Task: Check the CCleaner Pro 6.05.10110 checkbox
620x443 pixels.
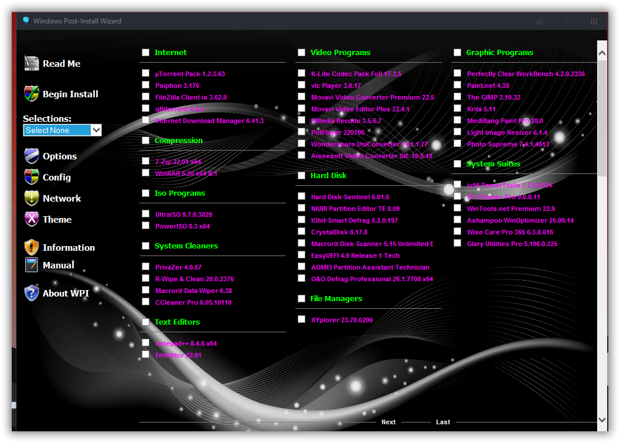Action: click(145, 302)
